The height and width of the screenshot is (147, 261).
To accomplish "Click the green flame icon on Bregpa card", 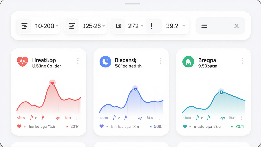I will [x=188, y=62].
